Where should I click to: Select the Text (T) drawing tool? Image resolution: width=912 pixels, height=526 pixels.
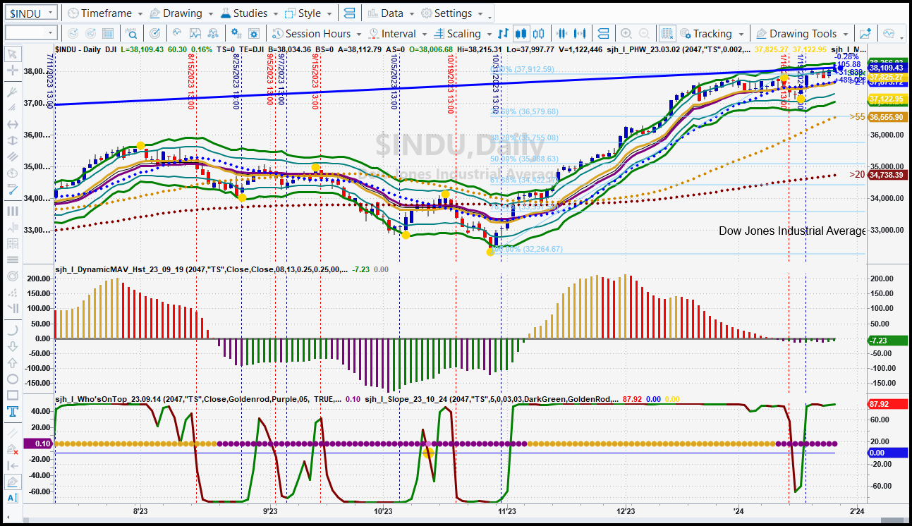coord(12,412)
